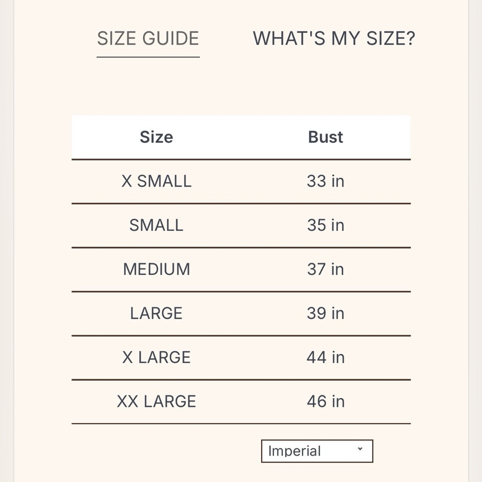Click the 39 in bust value
482x482 pixels.
[325, 313]
